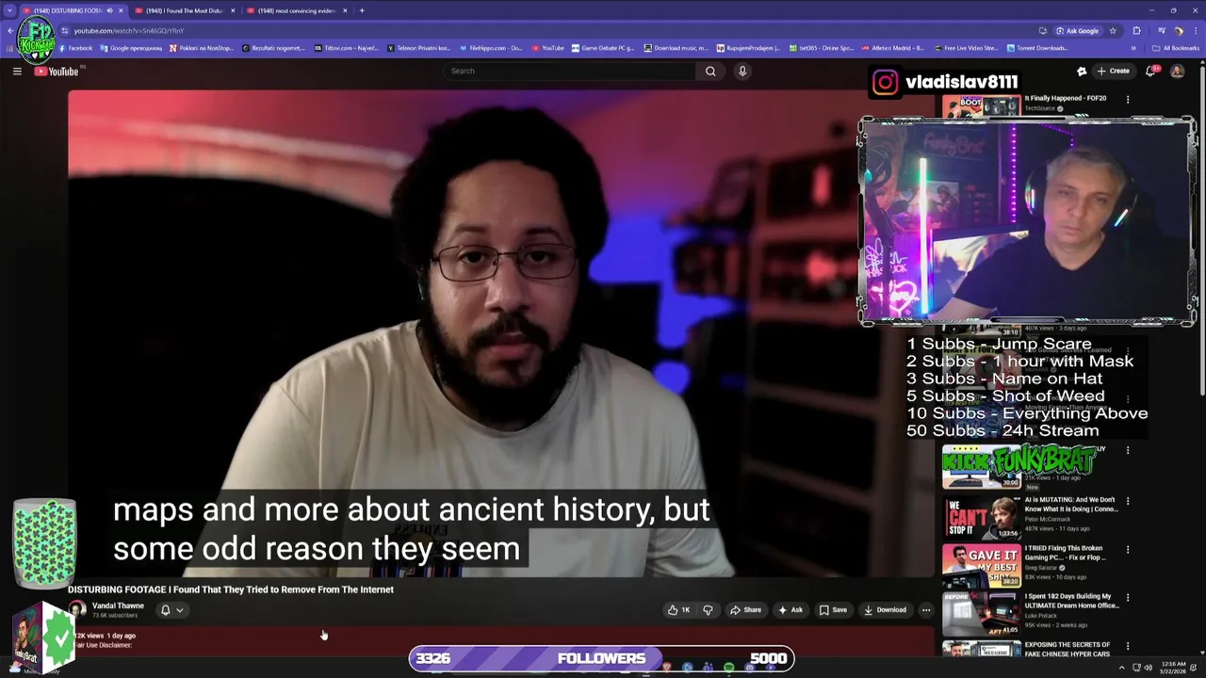Open the YouTube bookmark in bookmarks bar
Screen dimensions: 1206x678
[548, 48]
